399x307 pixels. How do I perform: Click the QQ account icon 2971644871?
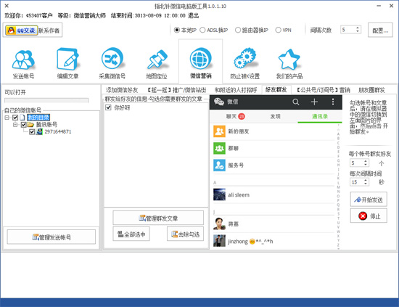(39, 131)
